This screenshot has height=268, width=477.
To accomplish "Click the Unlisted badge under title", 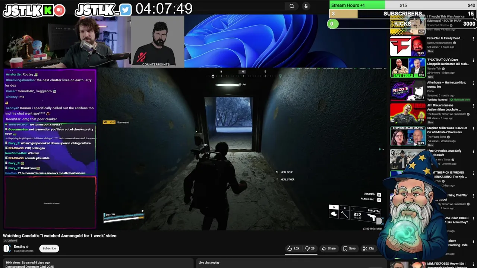I will [x=10, y=241].
